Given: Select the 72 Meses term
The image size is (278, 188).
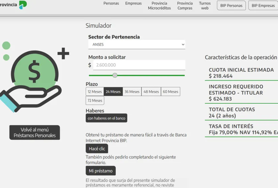Looking at the screenshot, I should click(95, 101).
